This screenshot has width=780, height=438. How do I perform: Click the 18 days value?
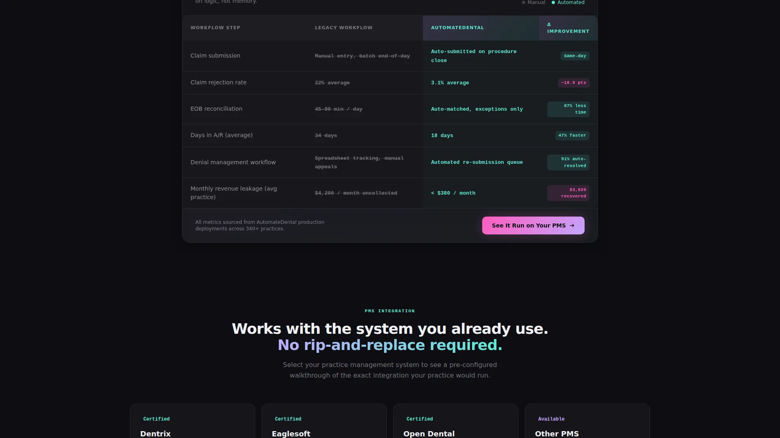(x=442, y=135)
